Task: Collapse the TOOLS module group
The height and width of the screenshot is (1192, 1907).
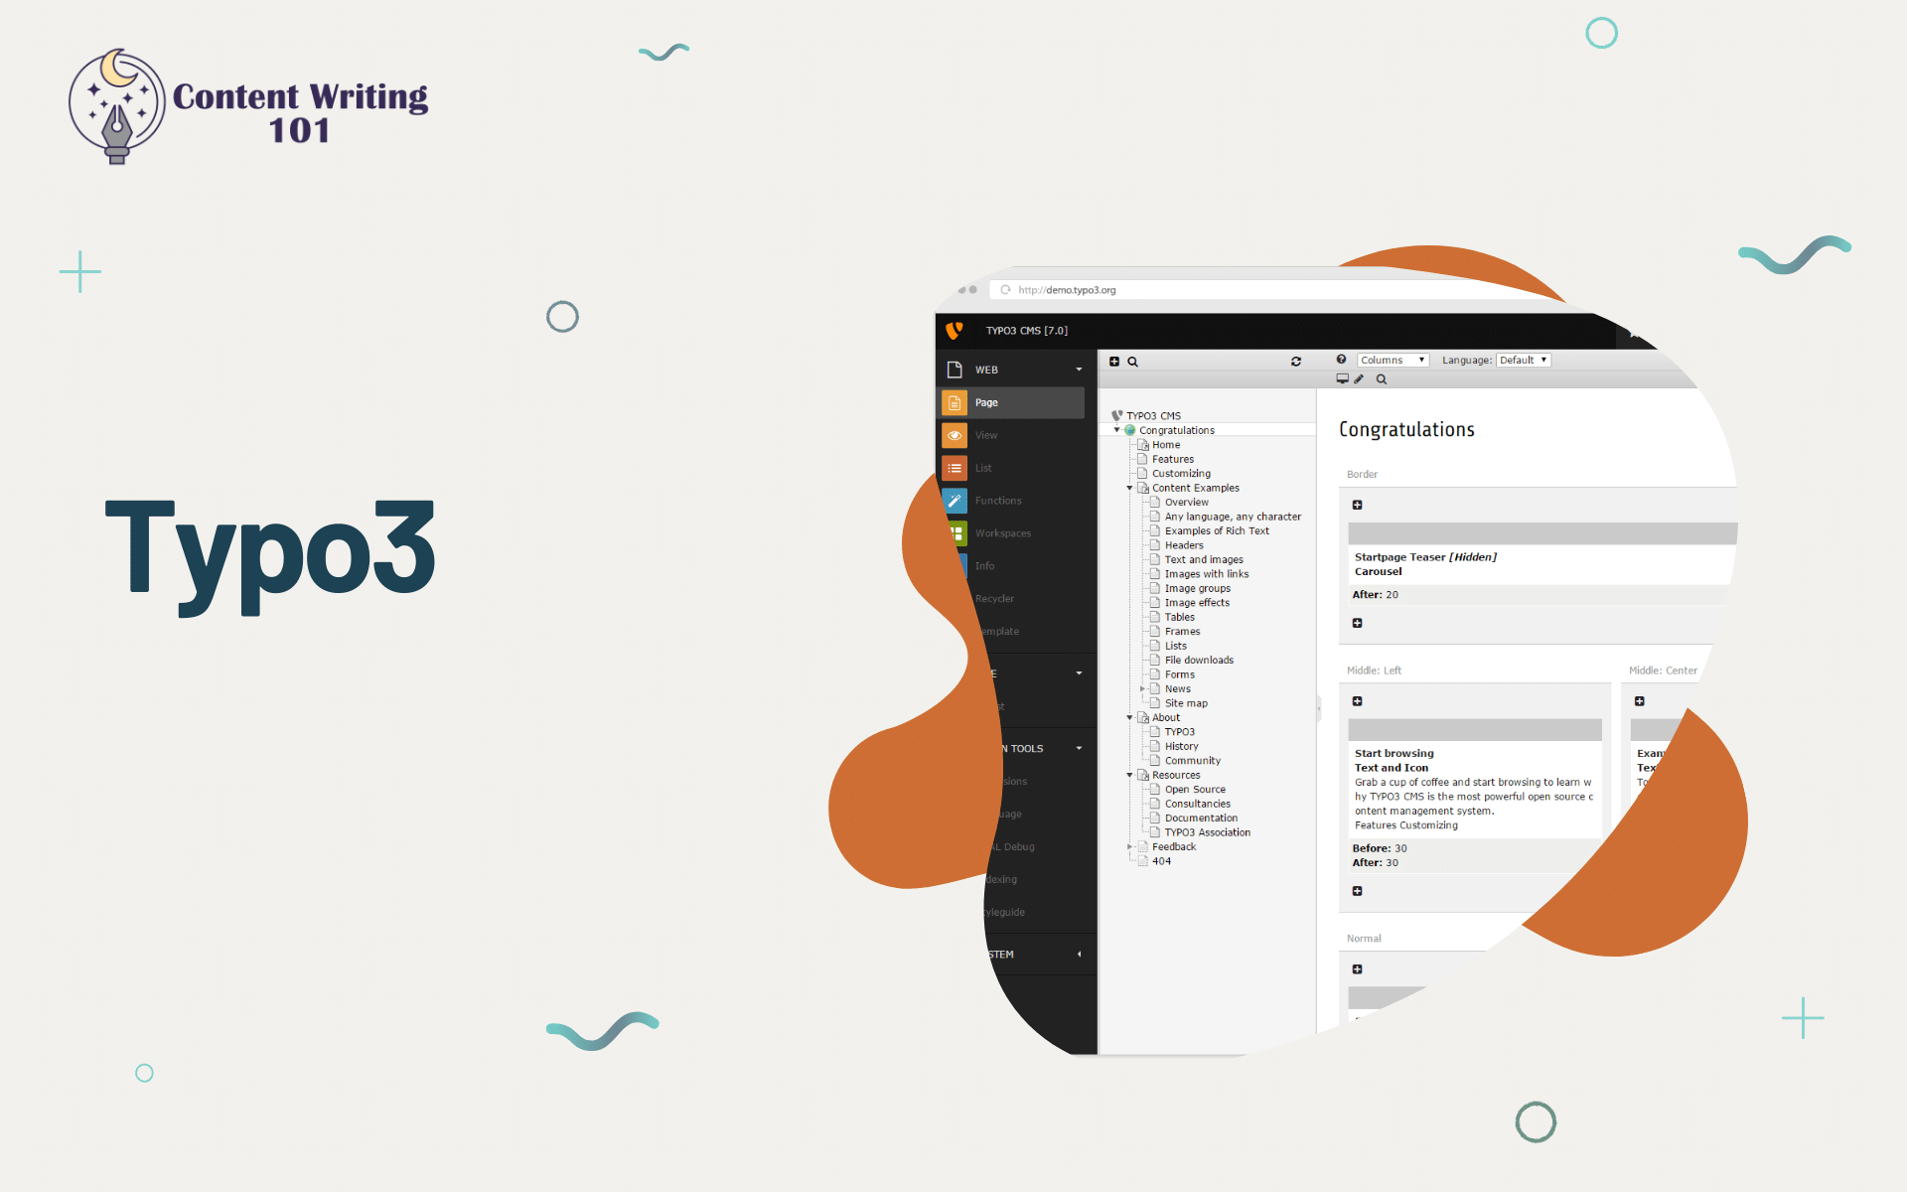Action: click(x=1079, y=749)
